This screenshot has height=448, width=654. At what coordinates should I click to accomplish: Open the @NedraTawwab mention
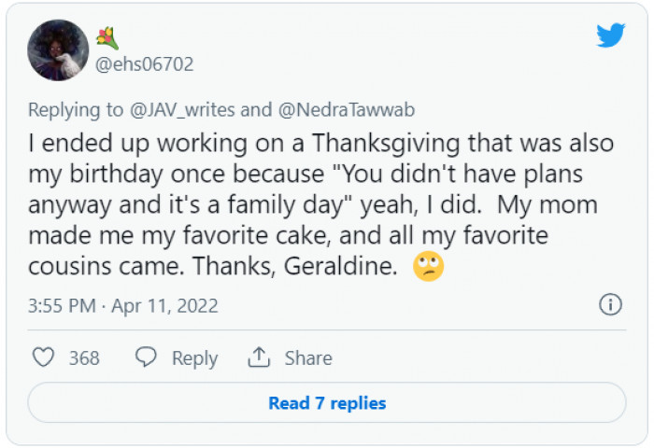(x=346, y=110)
